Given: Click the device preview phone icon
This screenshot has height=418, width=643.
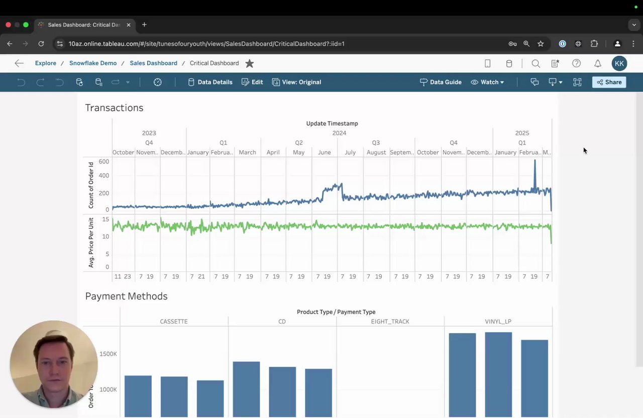Looking at the screenshot, I should pos(487,63).
